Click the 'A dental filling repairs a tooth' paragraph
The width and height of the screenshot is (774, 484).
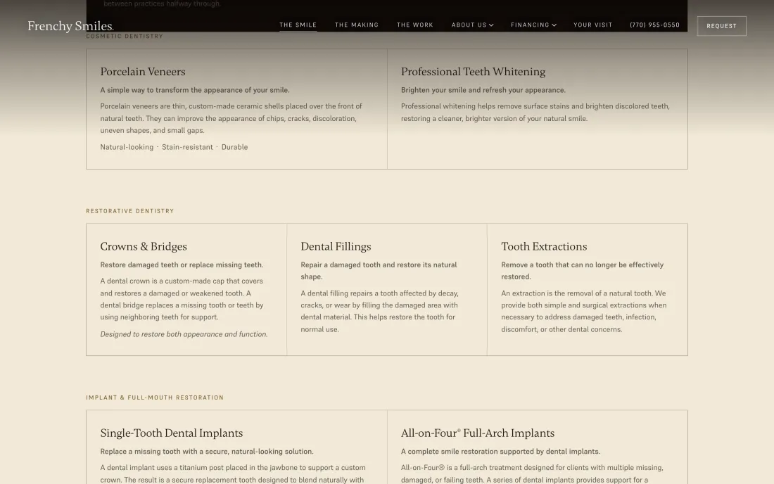(380, 312)
